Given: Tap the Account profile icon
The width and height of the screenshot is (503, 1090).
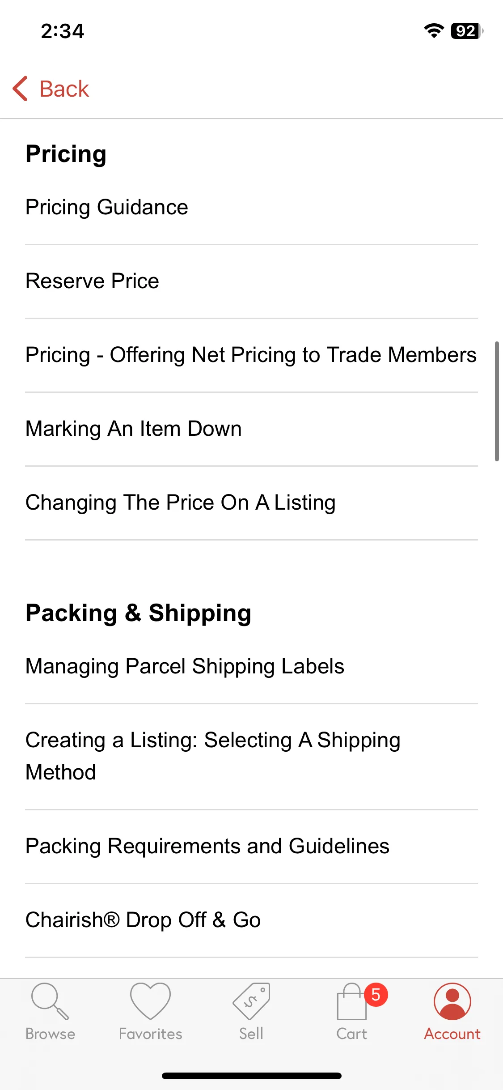Looking at the screenshot, I should coord(452,1001).
